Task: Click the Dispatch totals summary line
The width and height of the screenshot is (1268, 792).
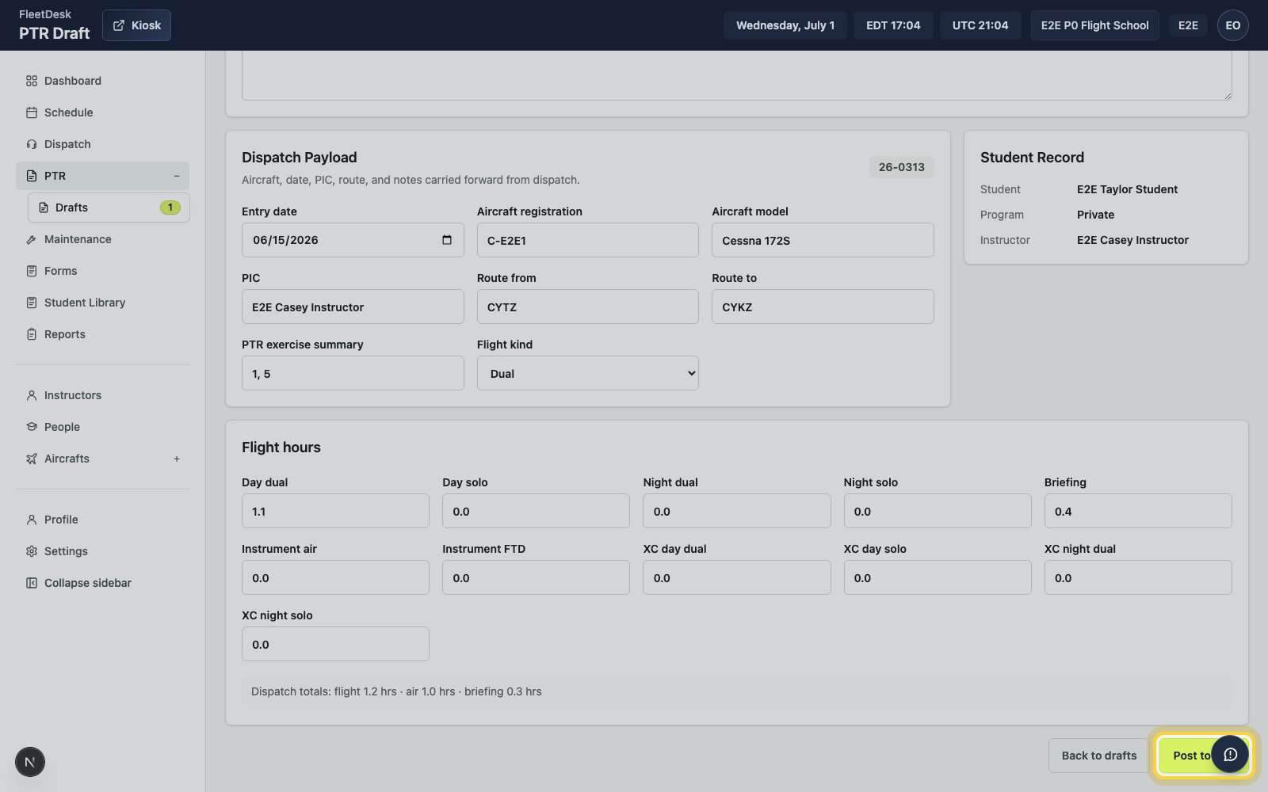Action: point(736,691)
